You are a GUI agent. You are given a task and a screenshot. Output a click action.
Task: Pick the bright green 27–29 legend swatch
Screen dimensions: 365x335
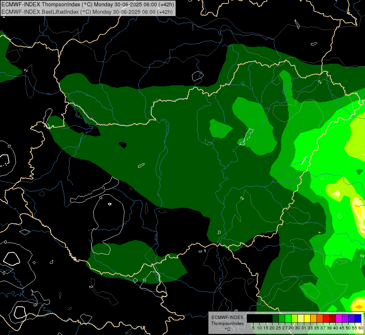click(x=288, y=318)
